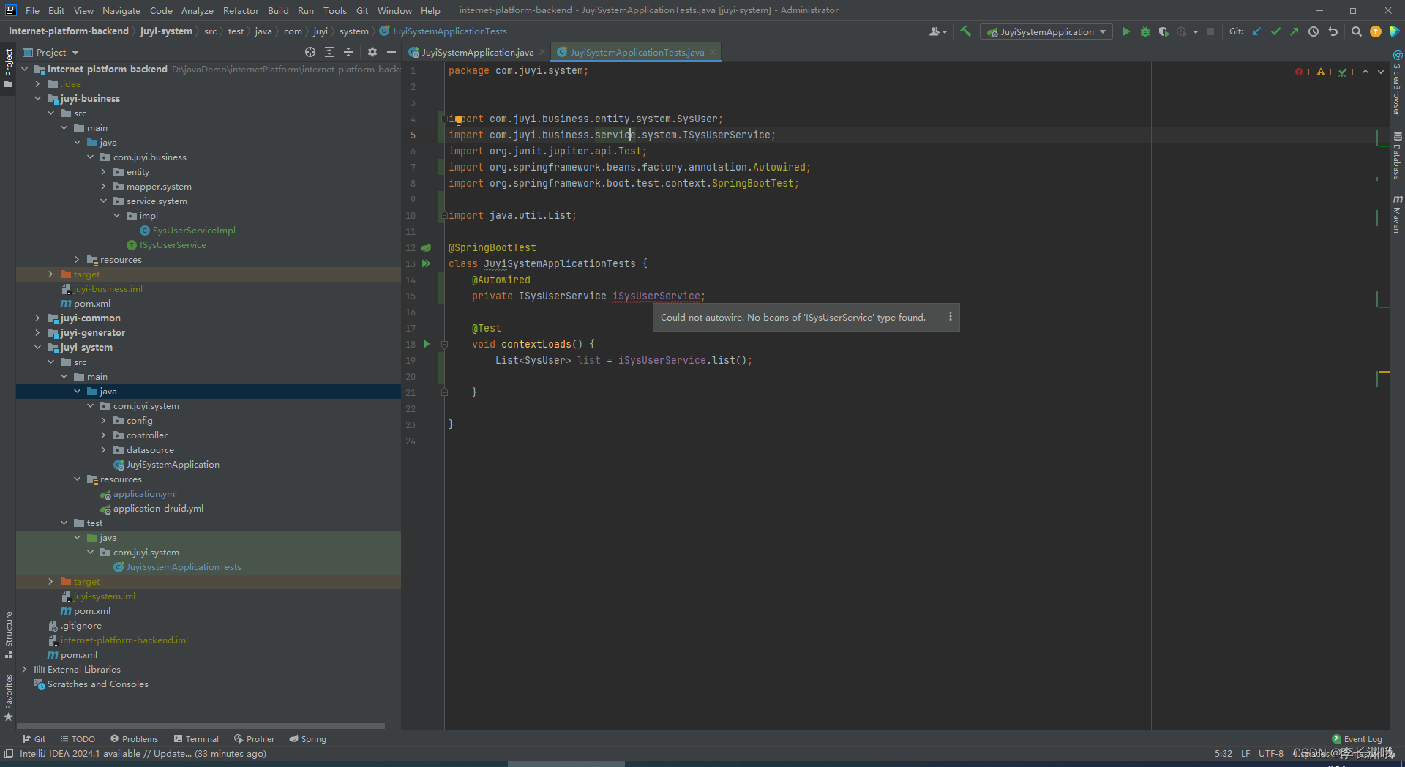
Task: Push commits with the green arrow icon
Action: (1295, 31)
